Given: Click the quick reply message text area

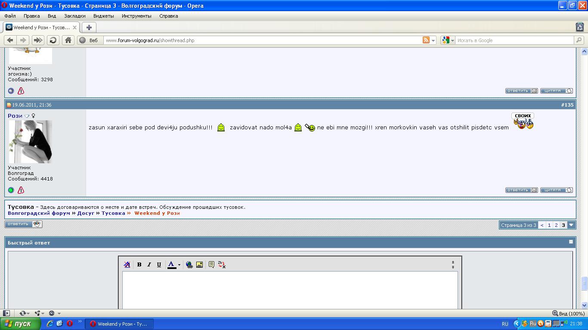Looking at the screenshot, I should pos(290,290).
